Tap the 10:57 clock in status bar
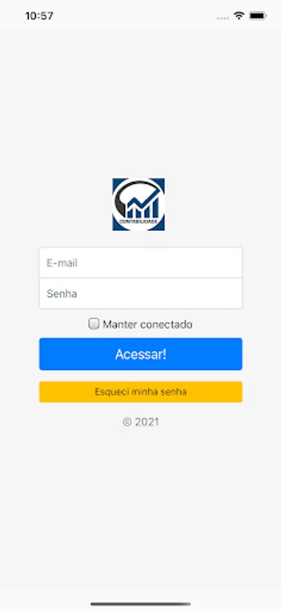 pos(39,16)
